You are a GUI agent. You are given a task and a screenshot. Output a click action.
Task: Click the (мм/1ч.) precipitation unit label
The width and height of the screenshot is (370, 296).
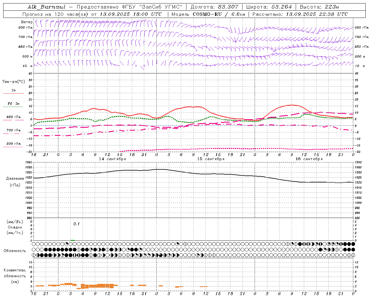pos(15,233)
